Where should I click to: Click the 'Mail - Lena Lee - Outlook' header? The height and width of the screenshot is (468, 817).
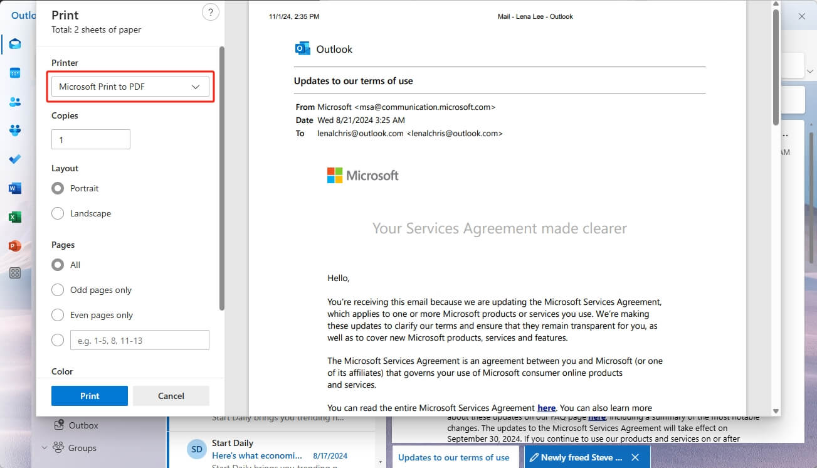click(x=535, y=16)
